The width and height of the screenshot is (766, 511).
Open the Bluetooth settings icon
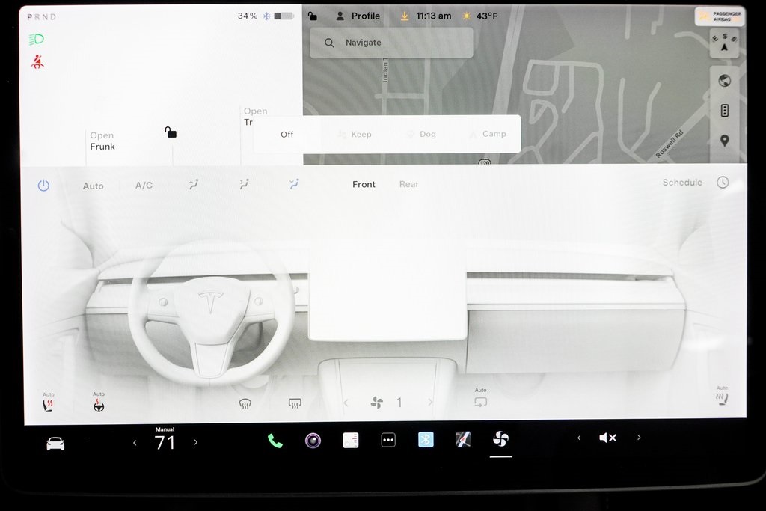(x=426, y=440)
